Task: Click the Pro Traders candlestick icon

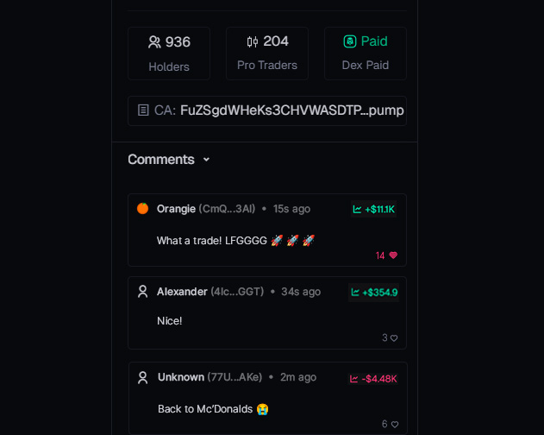Action: 253,41
